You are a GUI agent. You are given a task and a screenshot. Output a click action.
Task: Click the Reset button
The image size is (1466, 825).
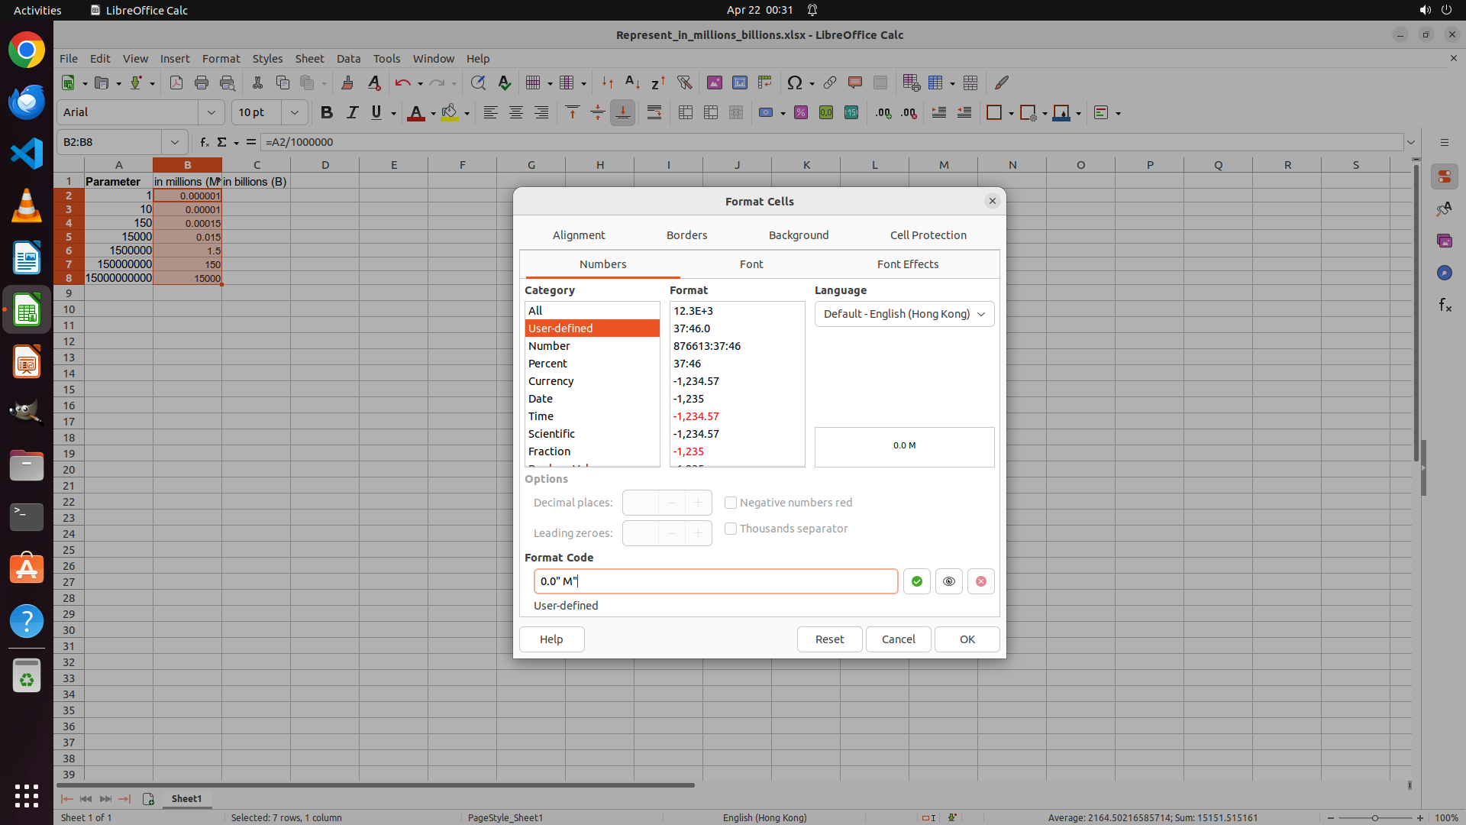(829, 639)
